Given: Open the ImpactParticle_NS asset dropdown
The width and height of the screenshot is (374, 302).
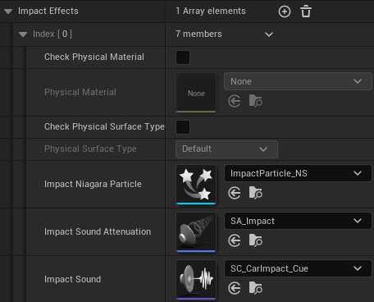Looking at the screenshot, I should point(298,173).
